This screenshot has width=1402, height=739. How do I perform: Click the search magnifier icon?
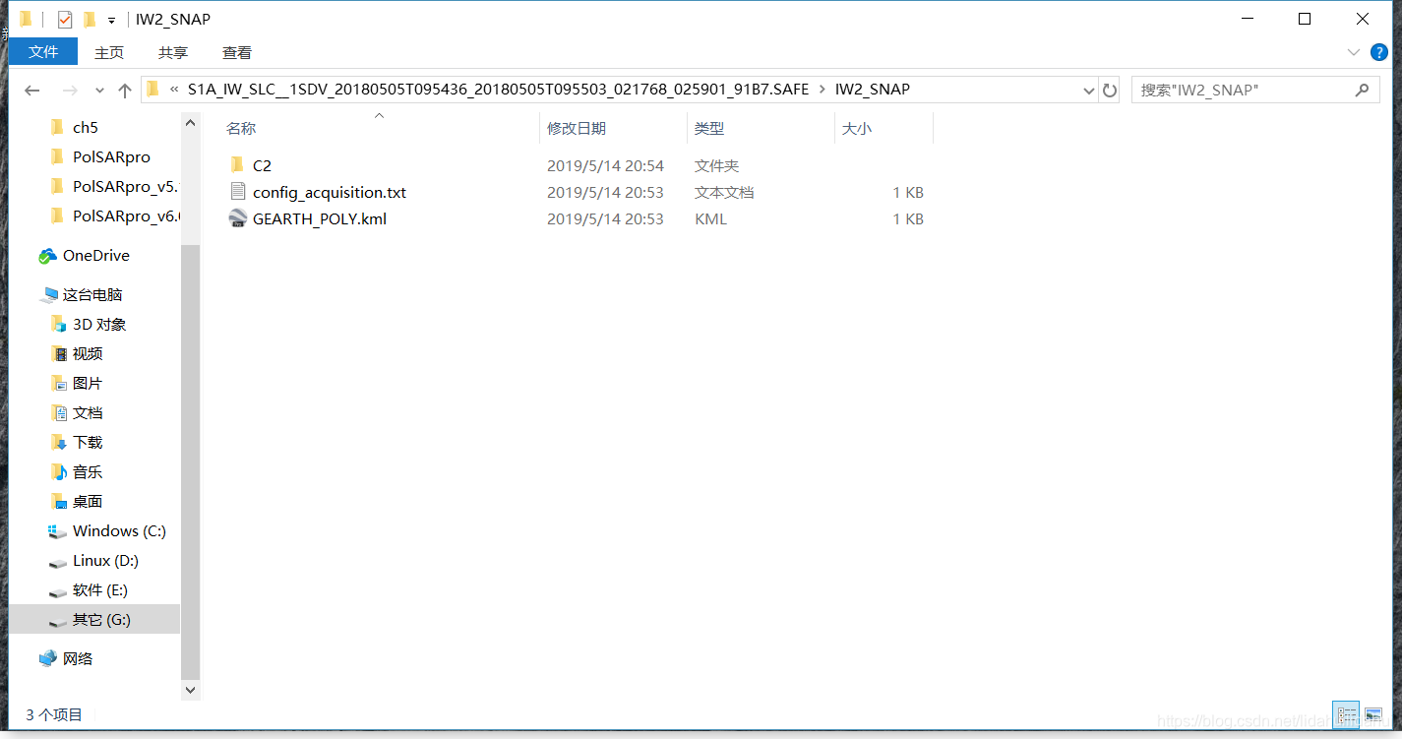pyautogui.click(x=1362, y=90)
